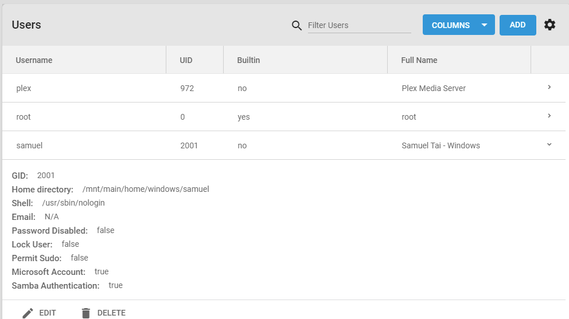
Task: Open the COLUMNS dropdown arrow
Action: [484, 25]
